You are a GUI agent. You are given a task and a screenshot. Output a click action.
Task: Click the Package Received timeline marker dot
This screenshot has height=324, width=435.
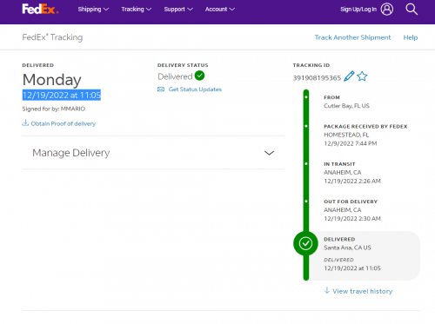coord(306,126)
